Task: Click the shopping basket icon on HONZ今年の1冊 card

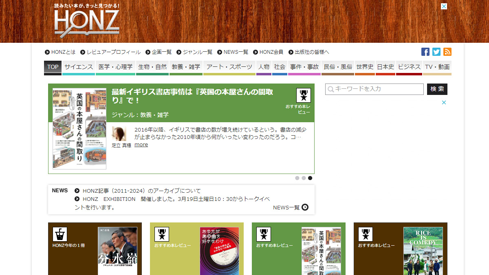Action: click(x=60, y=235)
